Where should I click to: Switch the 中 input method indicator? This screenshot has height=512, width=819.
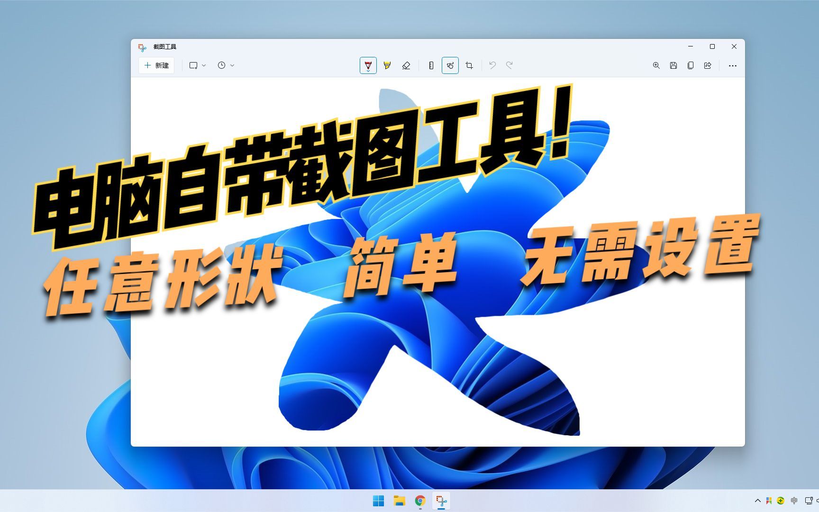[794, 501]
